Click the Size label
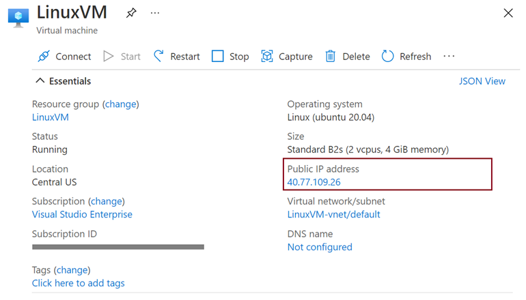The height and width of the screenshot is (300, 526). pyautogui.click(x=296, y=136)
